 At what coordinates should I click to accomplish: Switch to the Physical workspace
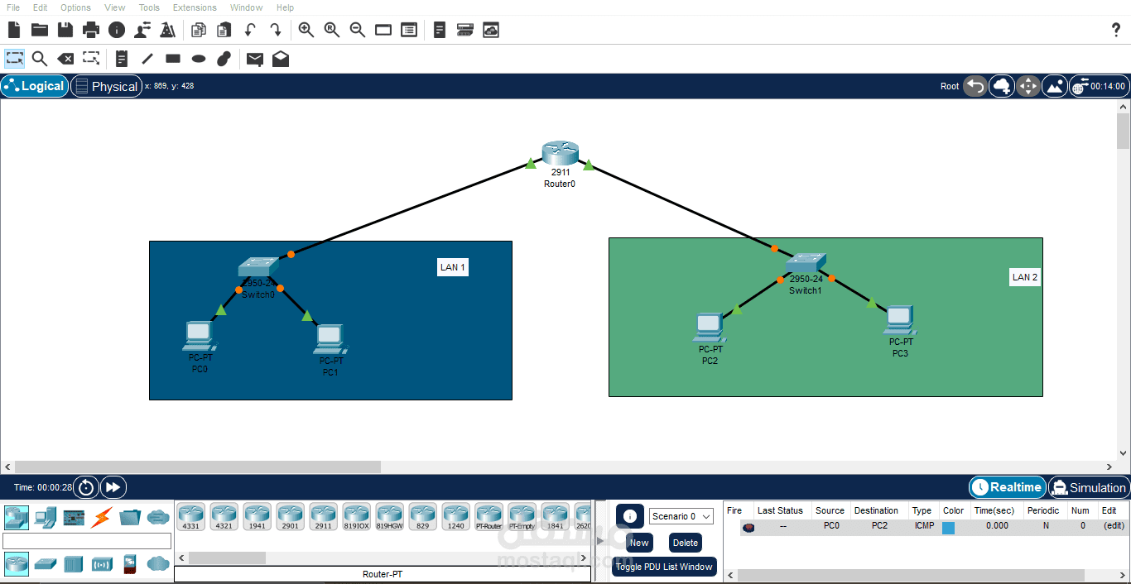pos(106,86)
